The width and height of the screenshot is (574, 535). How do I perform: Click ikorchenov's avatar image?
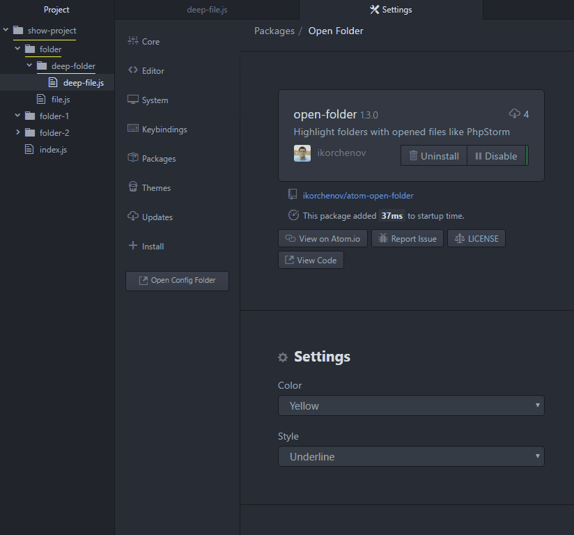(x=302, y=153)
